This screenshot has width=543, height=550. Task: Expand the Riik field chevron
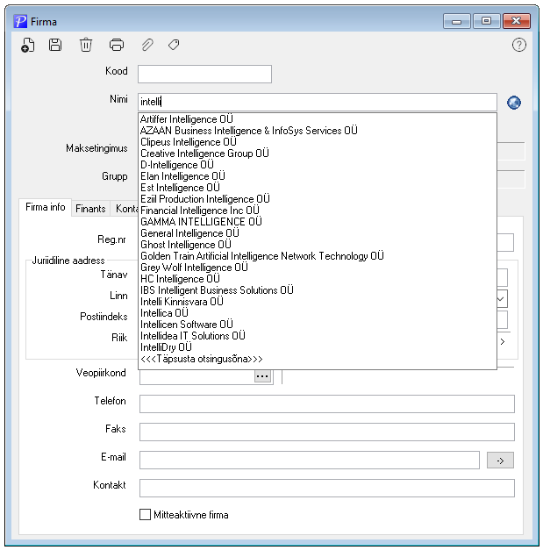pyautogui.click(x=503, y=341)
